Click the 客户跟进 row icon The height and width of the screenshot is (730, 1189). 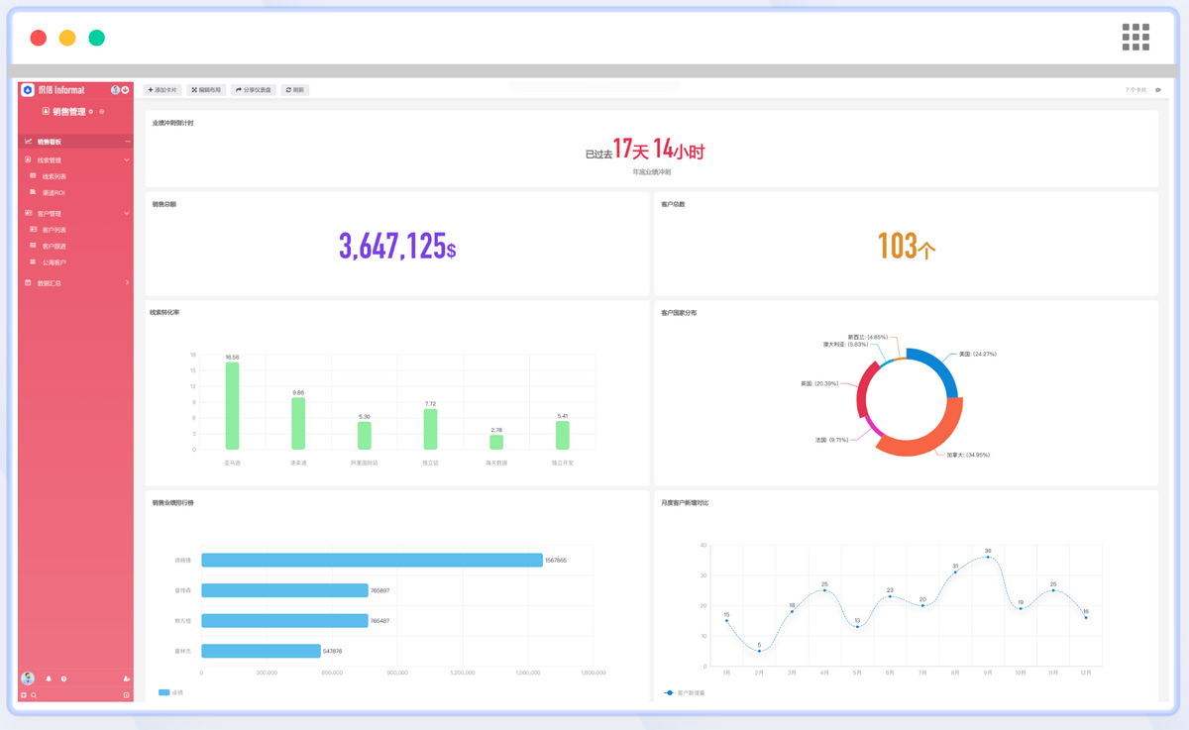(33, 246)
